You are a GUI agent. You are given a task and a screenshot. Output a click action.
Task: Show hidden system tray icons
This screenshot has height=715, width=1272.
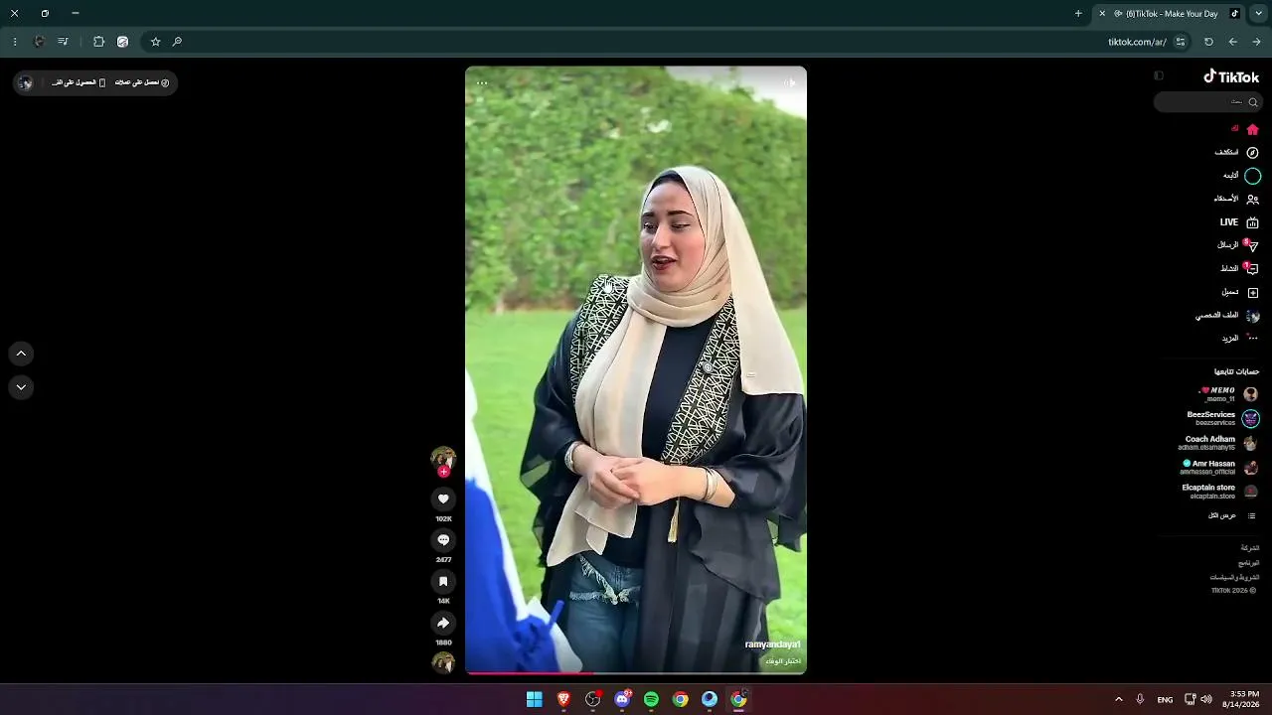(x=1118, y=699)
